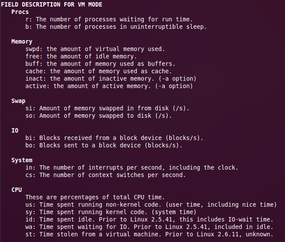Click the 'r:' processes waiting line
The height and width of the screenshot is (242, 285).
point(109,19)
